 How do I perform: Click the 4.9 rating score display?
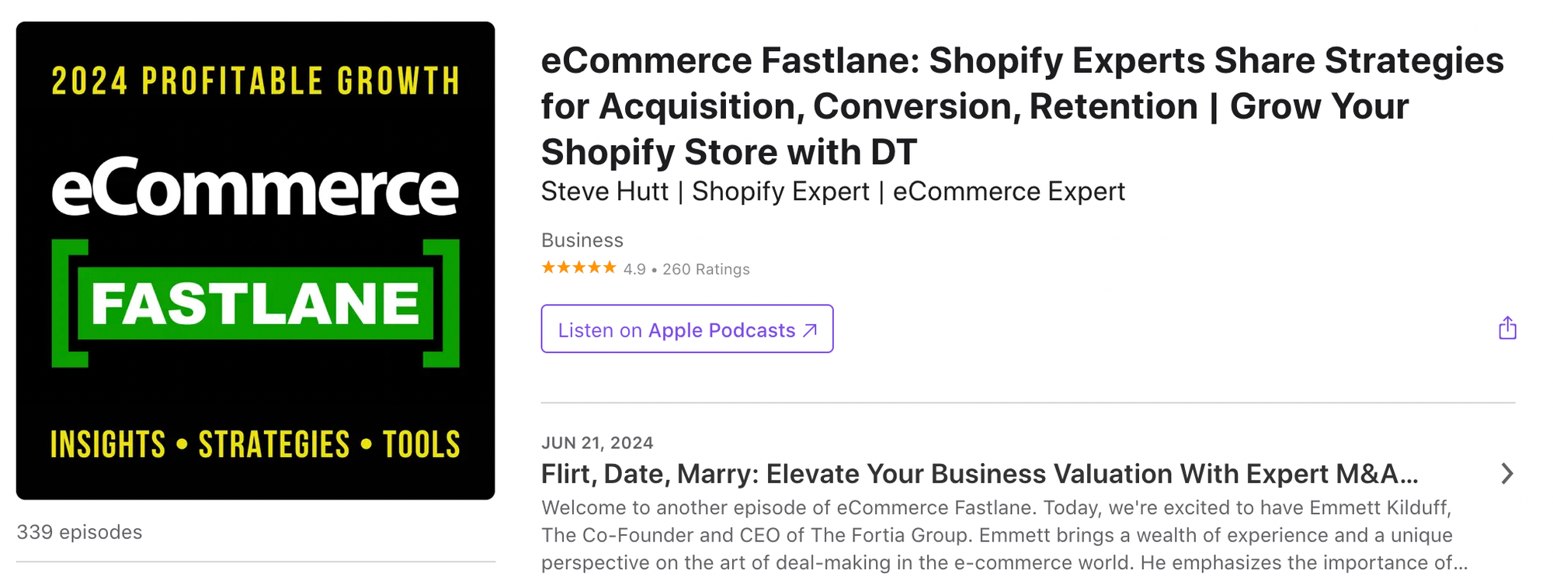pyautogui.click(x=634, y=269)
